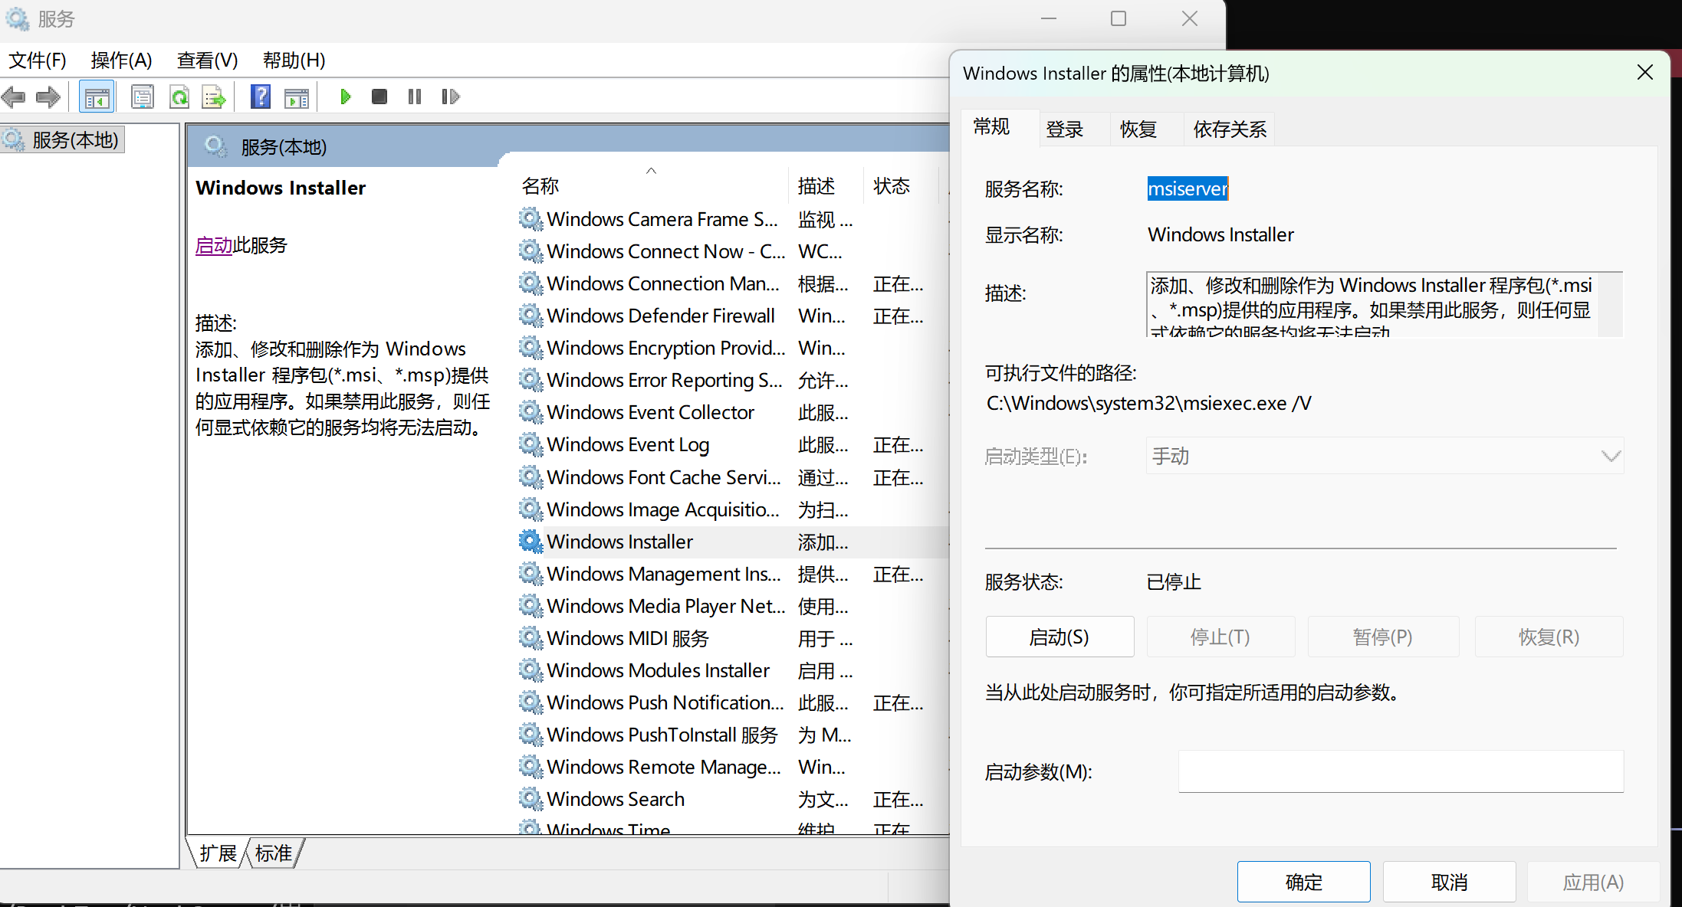Select the Windows Push Notification service name
Image resolution: width=1682 pixels, height=907 pixels.
(665, 702)
